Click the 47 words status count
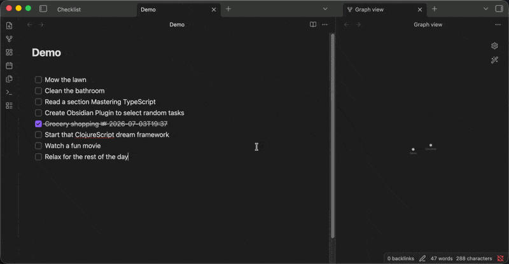509x264 pixels. coord(442,258)
